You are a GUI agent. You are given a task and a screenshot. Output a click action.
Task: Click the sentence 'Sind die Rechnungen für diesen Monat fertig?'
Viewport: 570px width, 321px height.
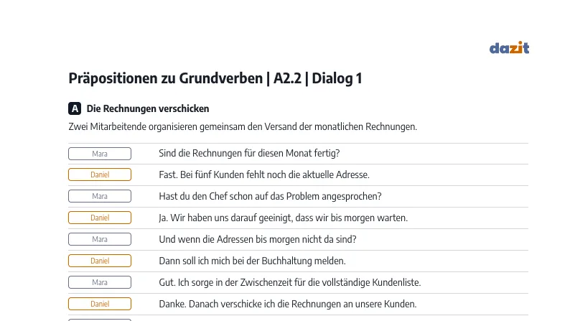point(249,153)
